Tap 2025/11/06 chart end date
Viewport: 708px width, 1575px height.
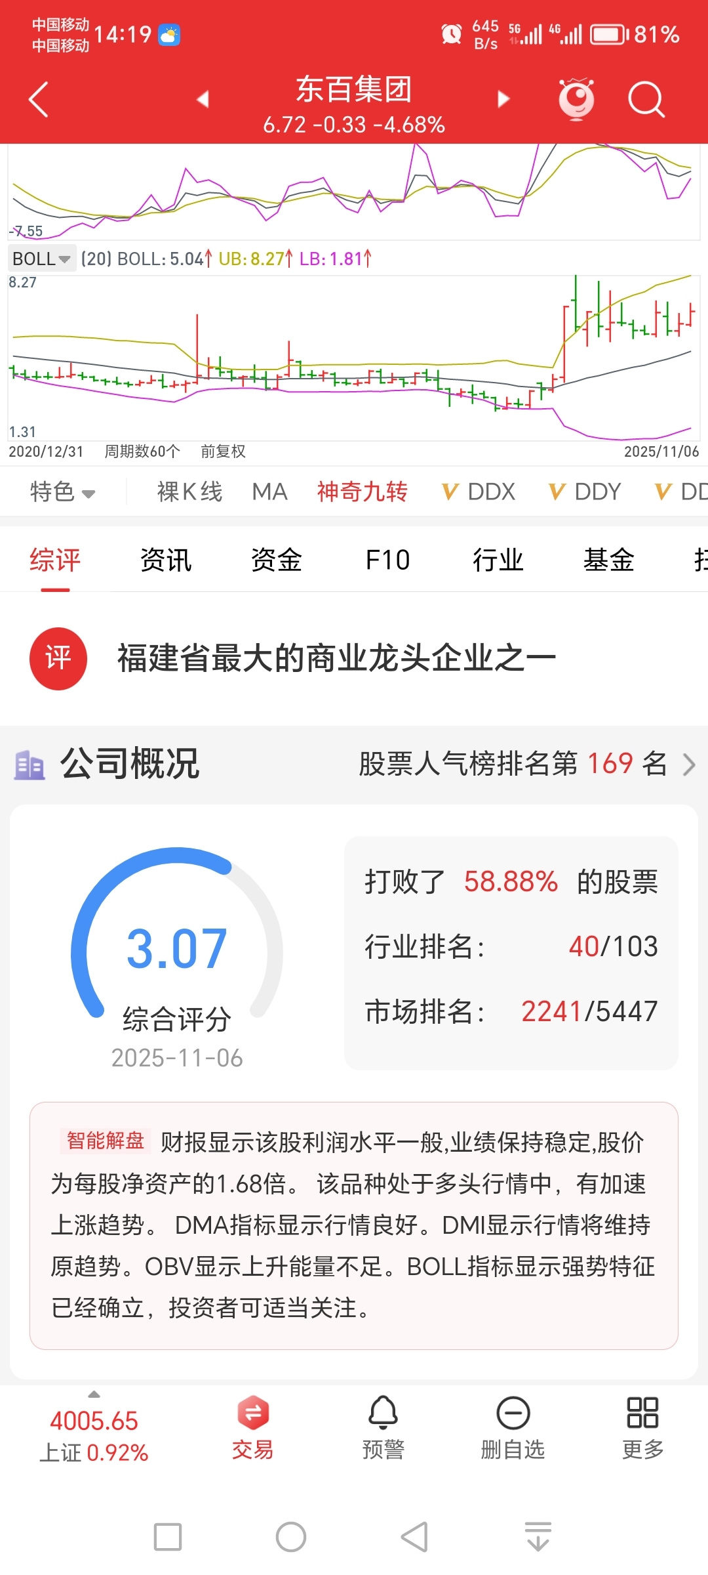coord(661,451)
